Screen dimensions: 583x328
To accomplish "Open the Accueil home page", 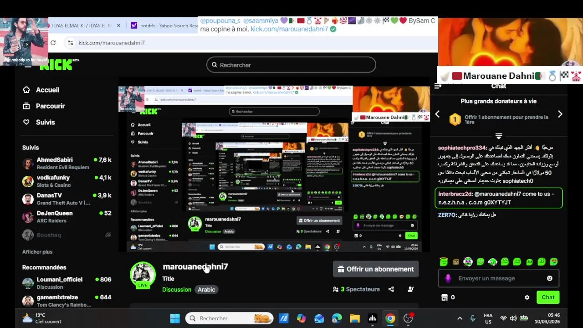I will pyautogui.click(x=41, y=90).
